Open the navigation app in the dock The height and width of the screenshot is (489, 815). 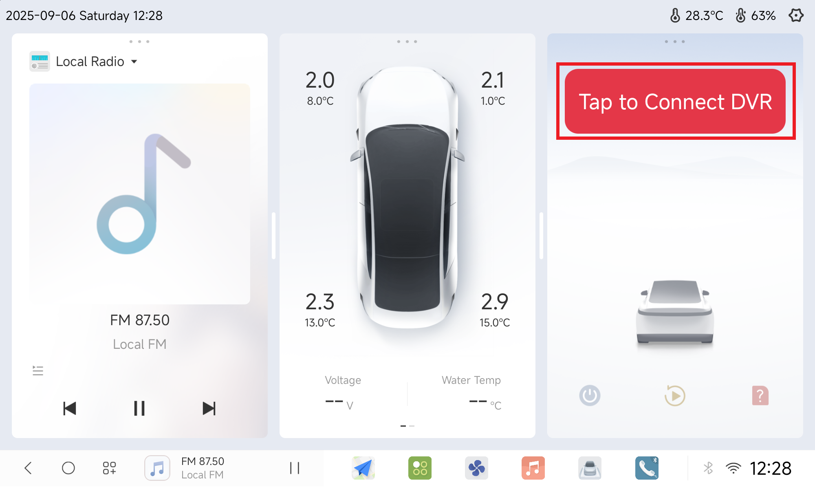coord(363,468)
